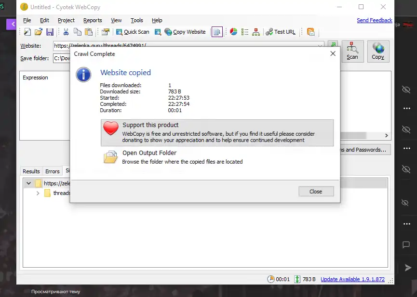Start a Quick Scan from toolbar
Screen dimensions: 417x297
click(x=133, y=32)
